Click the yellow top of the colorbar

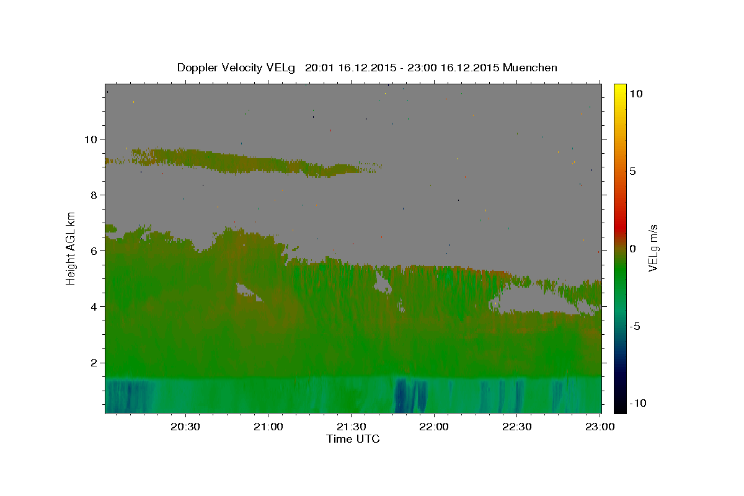[620, 90]
